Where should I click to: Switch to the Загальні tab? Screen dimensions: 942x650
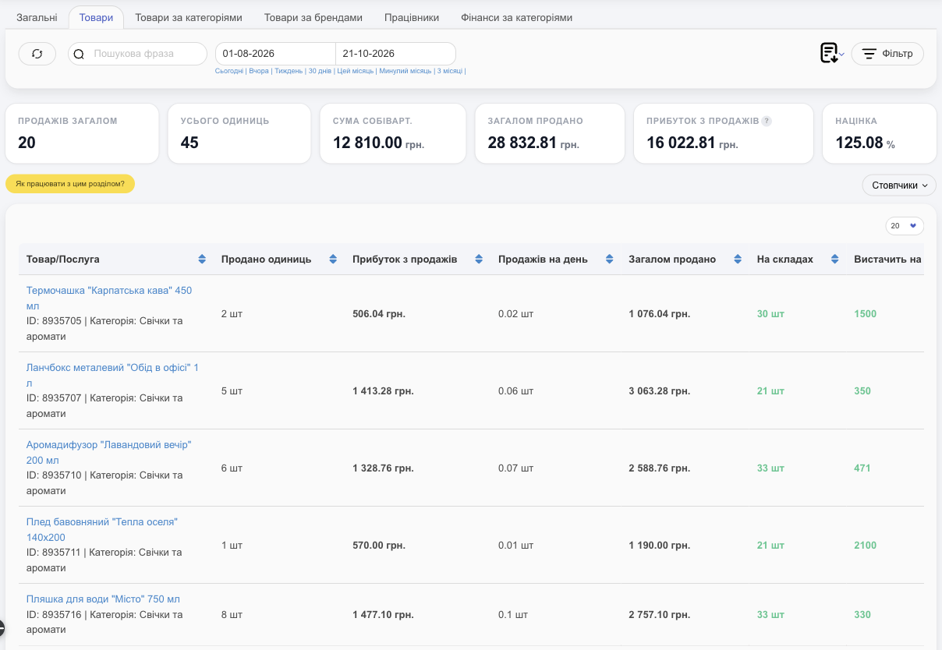point(37,18)
